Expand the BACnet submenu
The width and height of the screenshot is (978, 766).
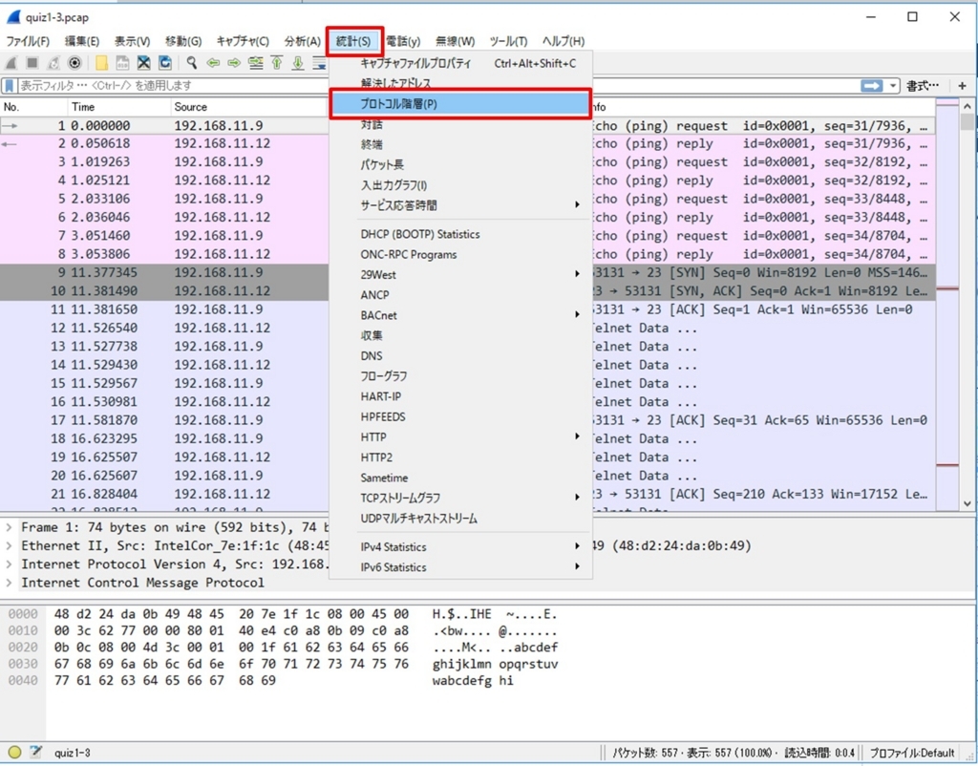point(577,314)
